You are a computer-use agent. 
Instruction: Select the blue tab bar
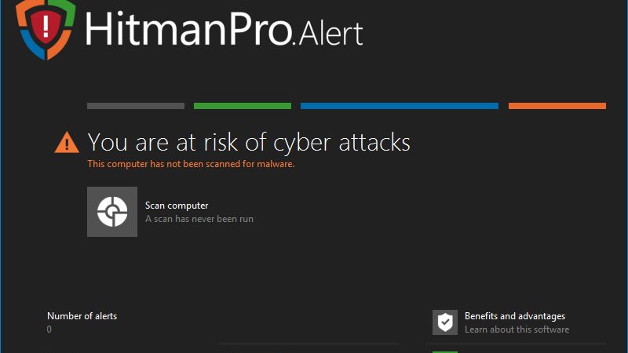tap(400, 106)
